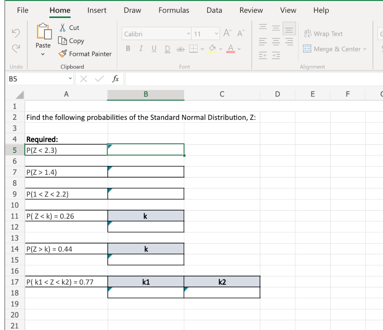383x330 pixels.
Task: Click into the formula bar
Action: pos(254,79)
